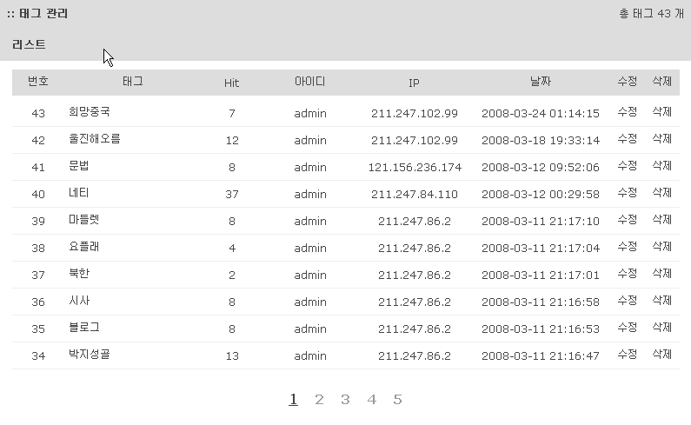Navigate to last page 5

coord(397,400)
